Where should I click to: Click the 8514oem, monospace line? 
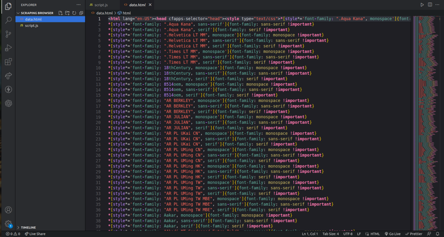202,84
